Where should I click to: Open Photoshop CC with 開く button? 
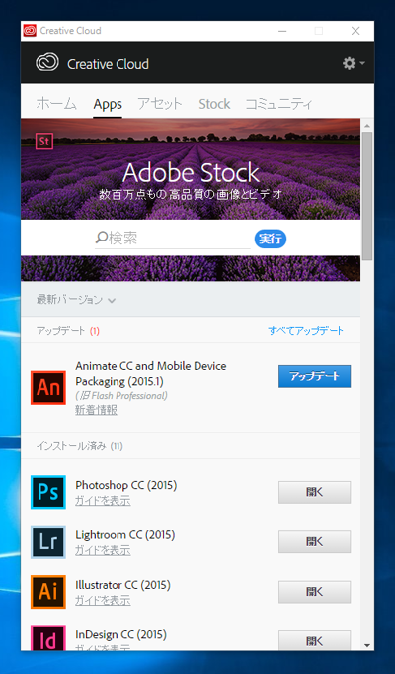point(314,492)
